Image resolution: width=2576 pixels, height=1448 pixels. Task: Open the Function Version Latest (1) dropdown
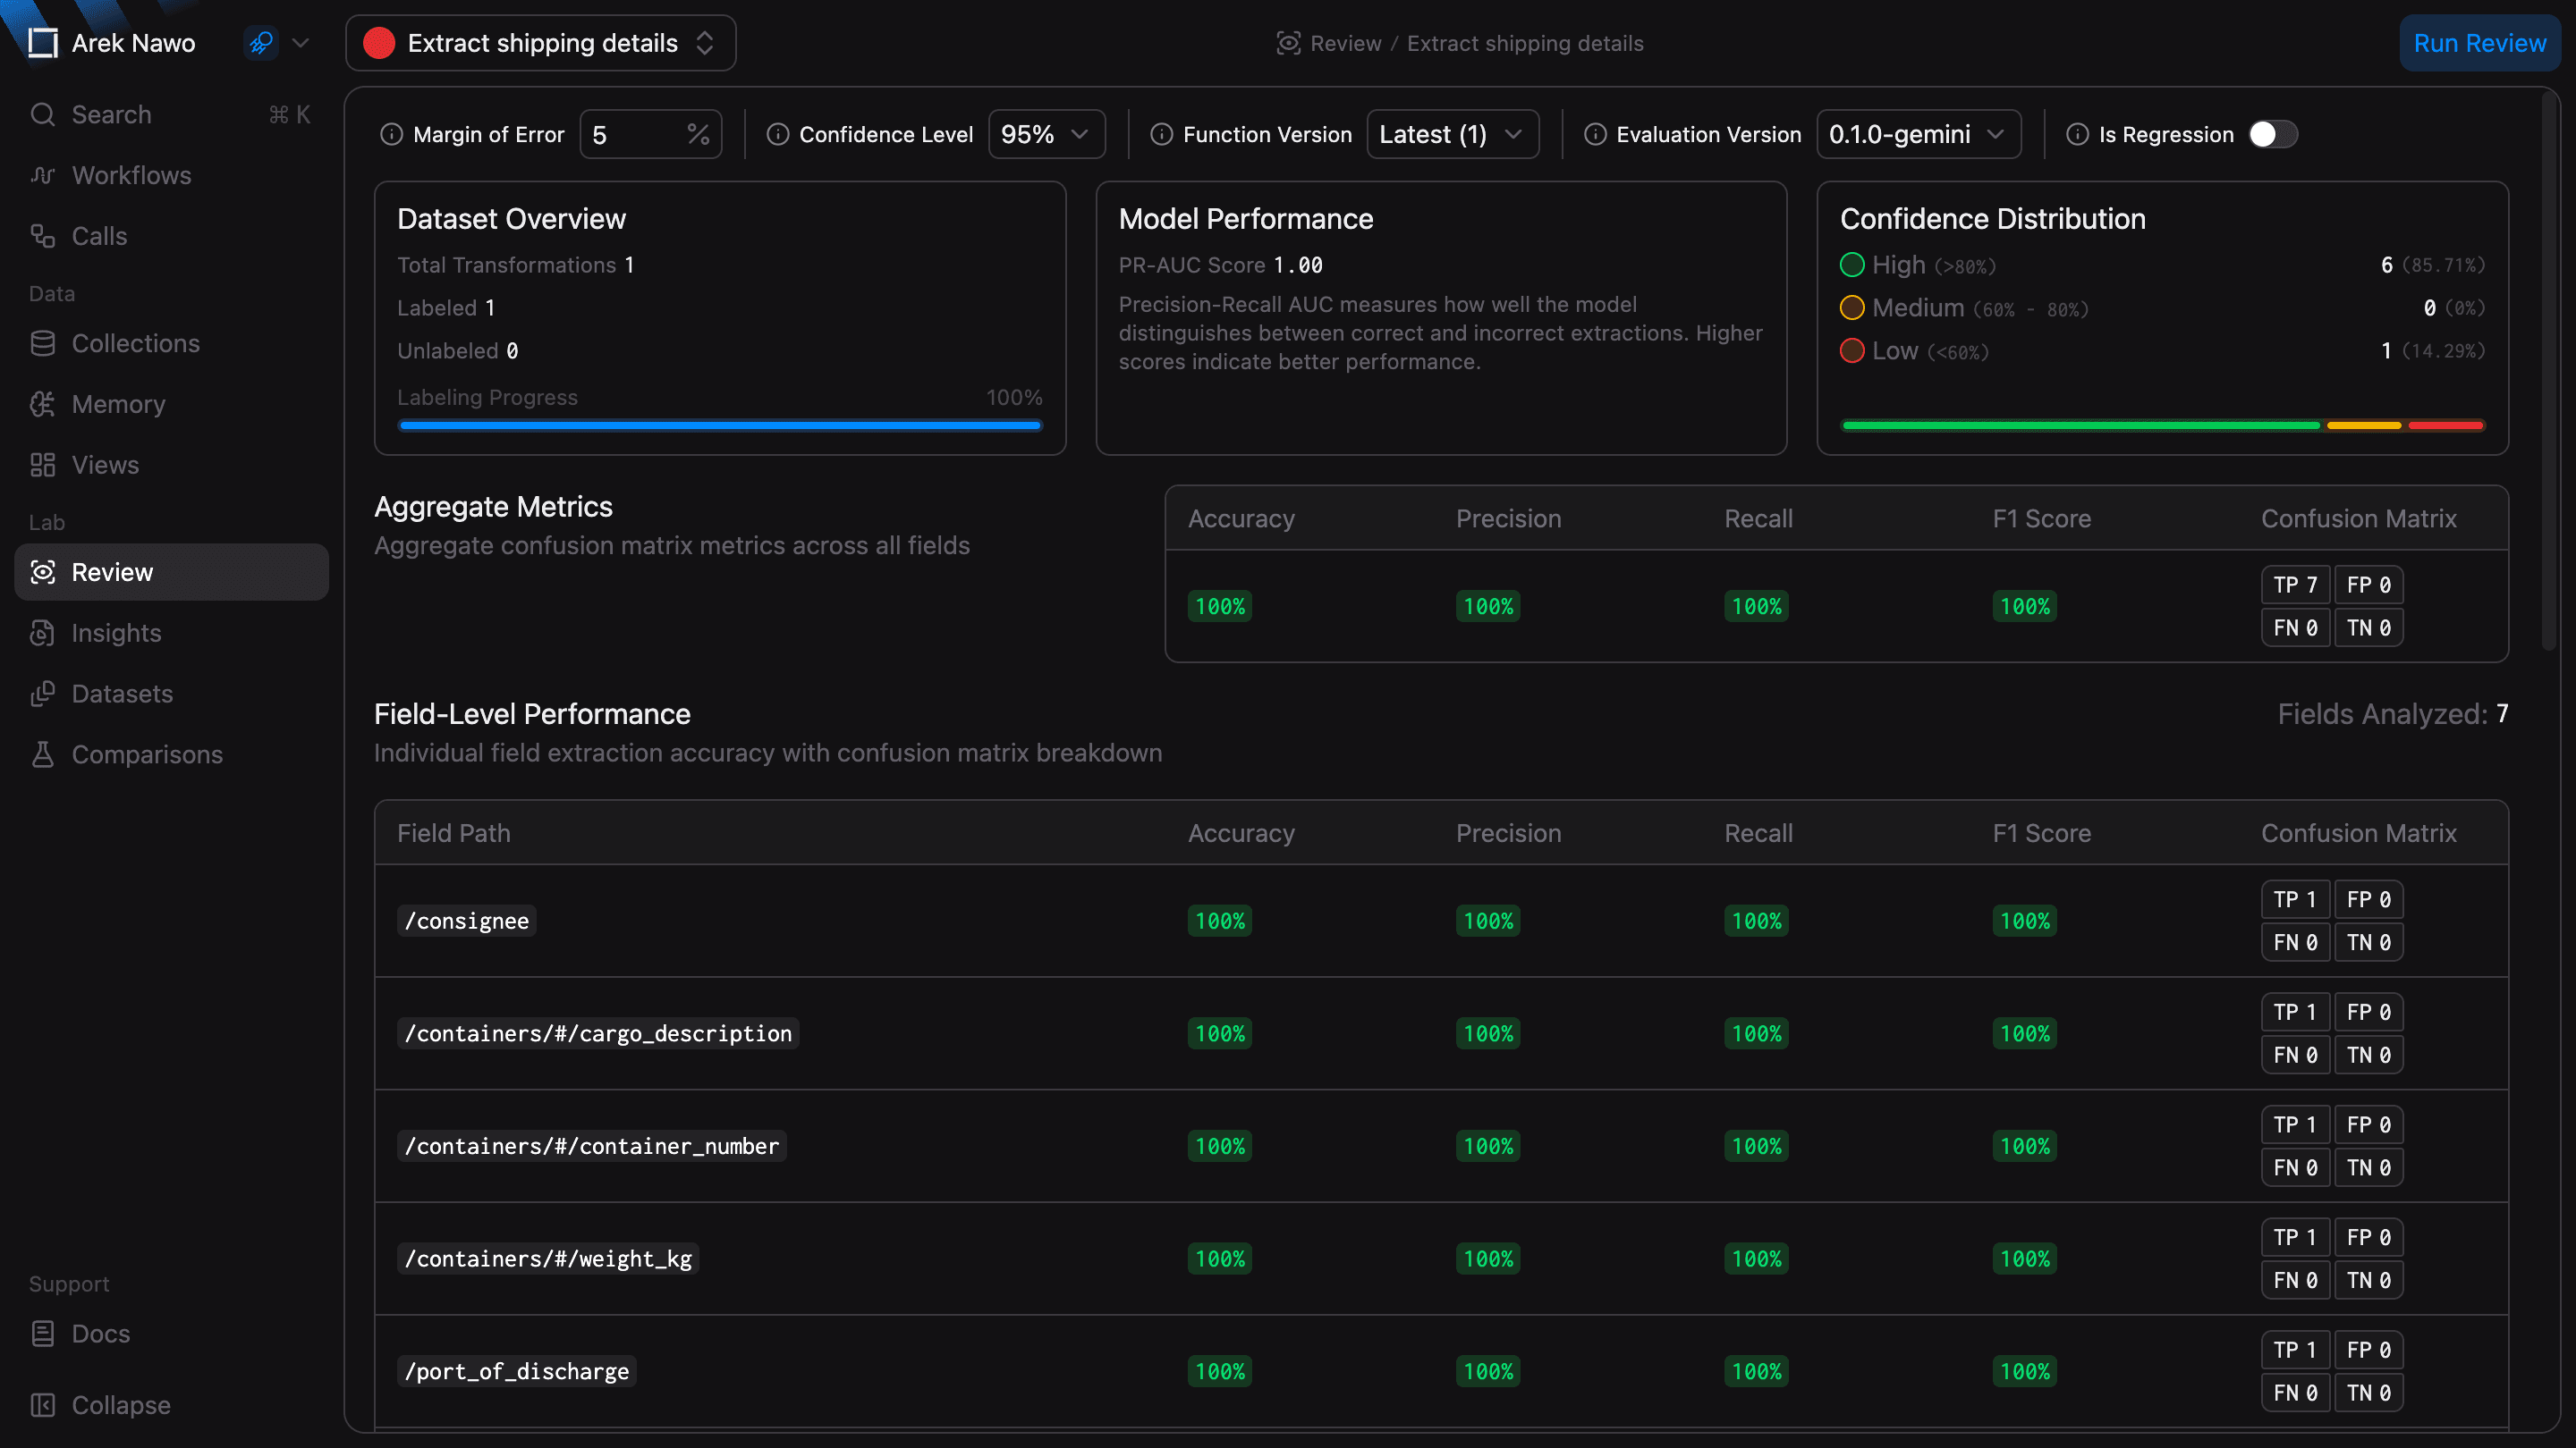(x=1452, y=135)
